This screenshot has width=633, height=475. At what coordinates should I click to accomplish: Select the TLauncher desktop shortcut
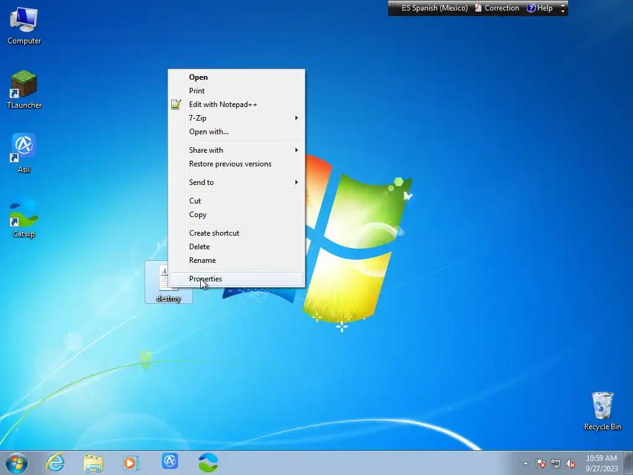[x=24, y=89]
